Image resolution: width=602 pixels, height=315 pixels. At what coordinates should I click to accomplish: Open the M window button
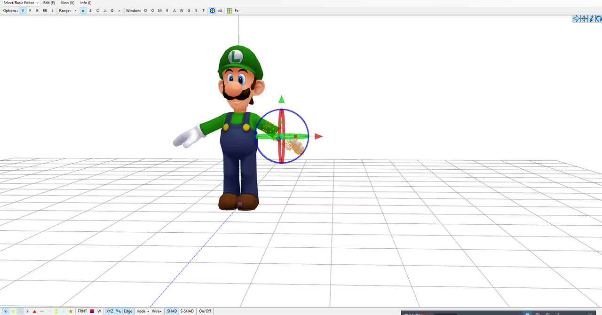coord(160,10)
